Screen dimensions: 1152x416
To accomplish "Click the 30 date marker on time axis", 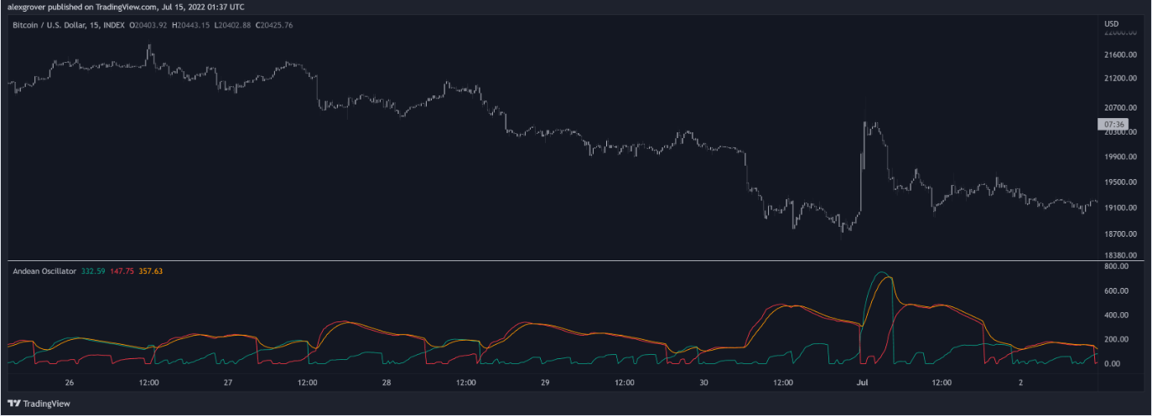I will coord(703,383).
